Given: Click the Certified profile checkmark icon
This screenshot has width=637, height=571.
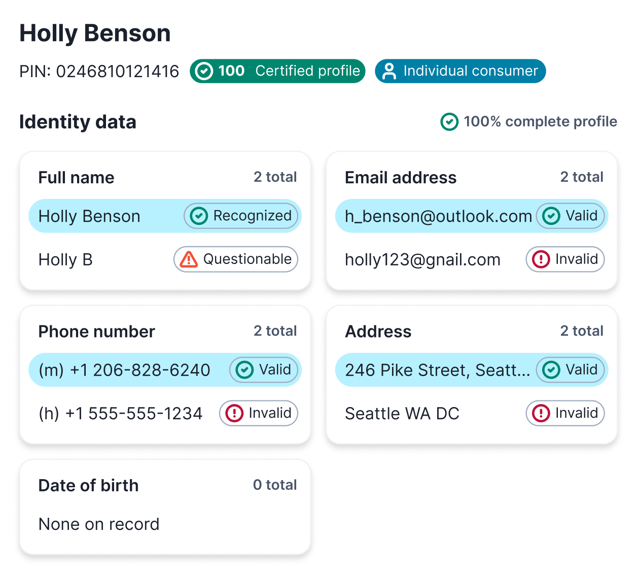Looking at the screenshot, I should (x=204, y=71).
